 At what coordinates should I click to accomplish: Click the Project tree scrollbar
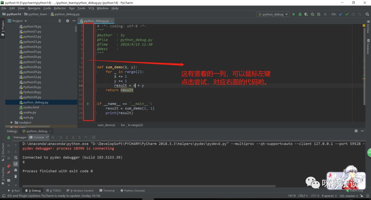pos(76,29)
